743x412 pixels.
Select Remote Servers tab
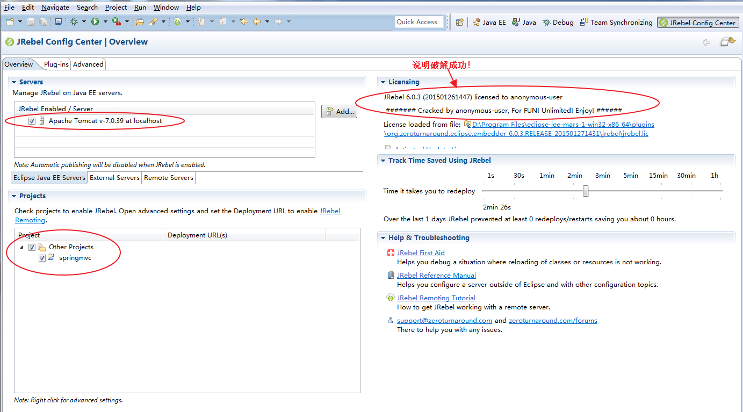coord(169,178)
